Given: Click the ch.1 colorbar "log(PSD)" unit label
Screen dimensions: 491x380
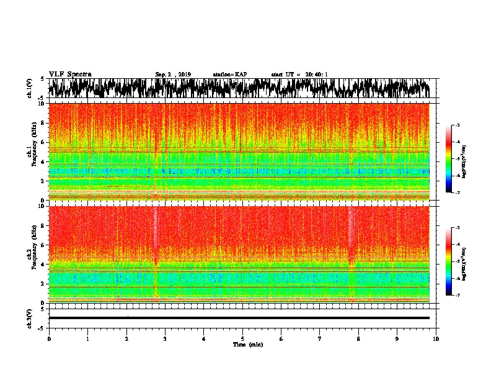Looking at the screenshot, I should coord(464,161).
